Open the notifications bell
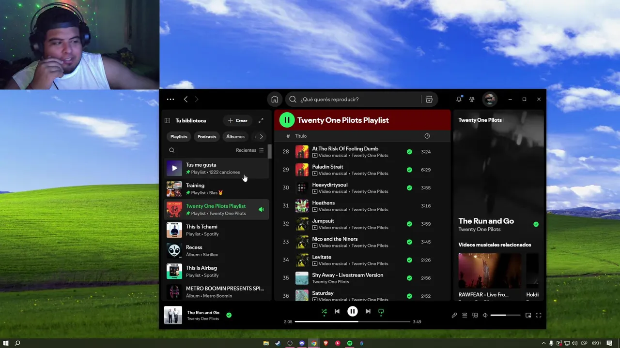 click(x=459, y=99)
